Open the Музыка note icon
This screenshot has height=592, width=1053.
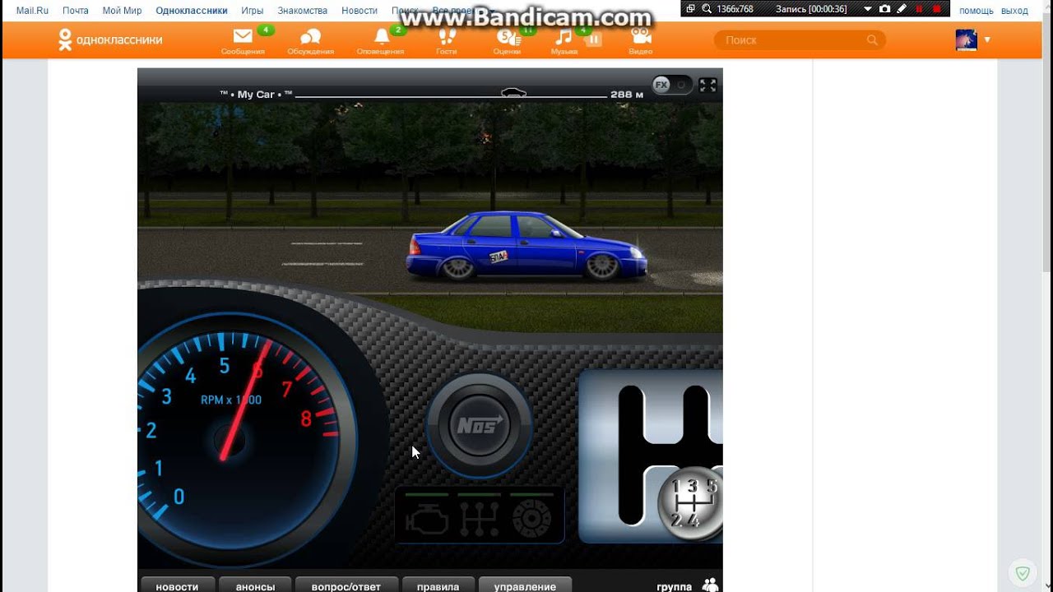(564, 37)
